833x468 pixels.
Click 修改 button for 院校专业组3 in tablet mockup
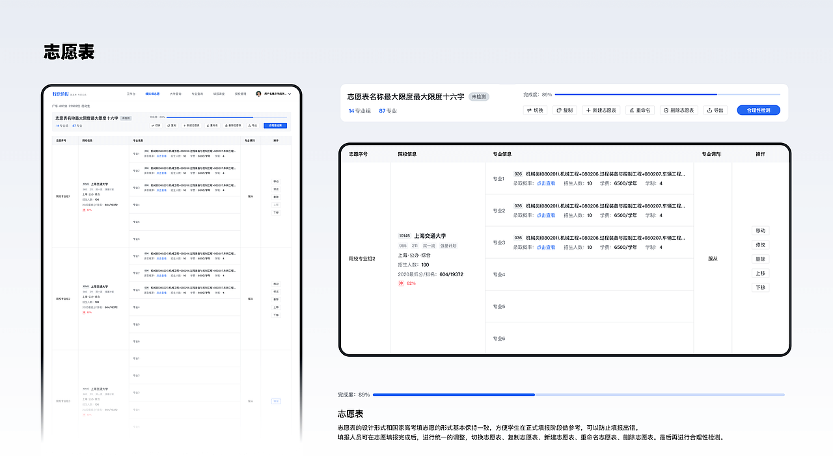point(276,402)
